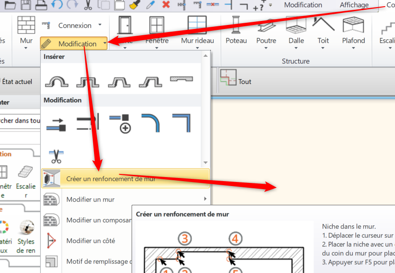Click the undo arrow icon
This screenshot has height=273, width=395.
pos(57,5)
